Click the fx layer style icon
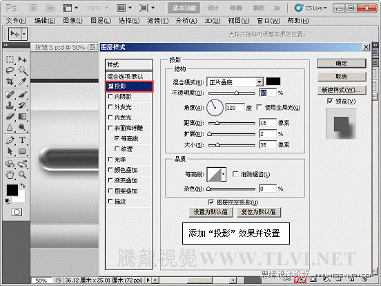This screenshot has height=286, width=381. 300,280
